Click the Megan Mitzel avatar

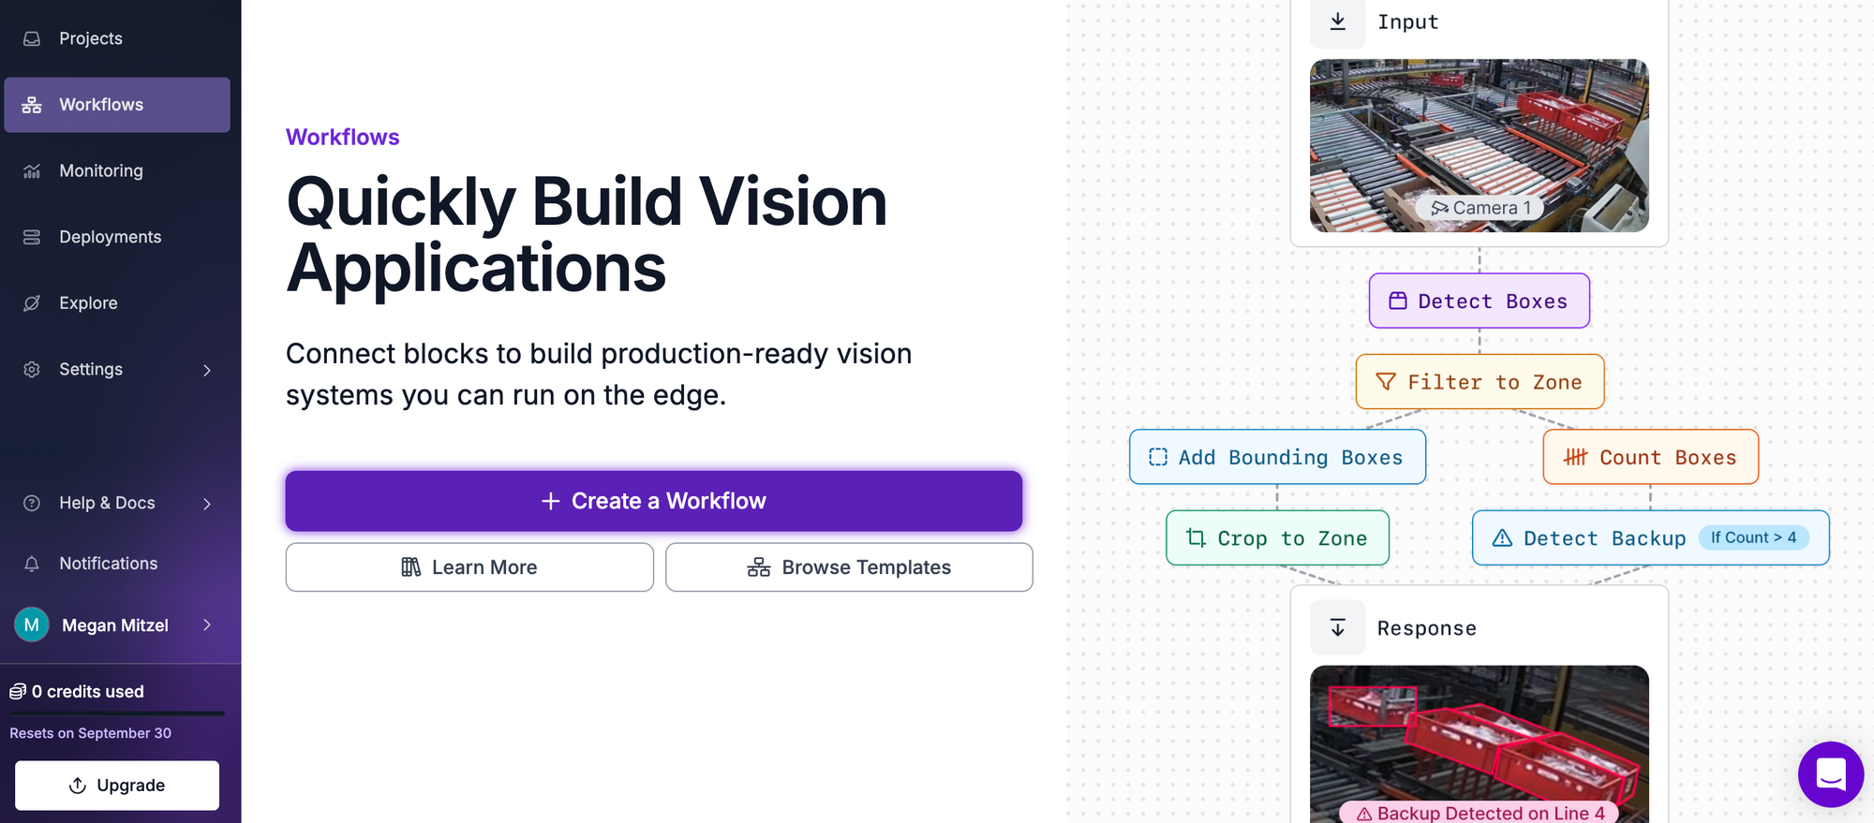pos(32,625)
